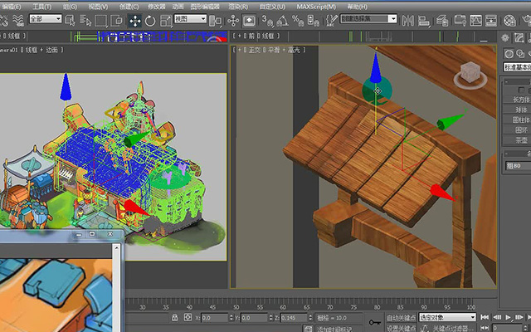The image size is (531, 332).
Task: Check the AutoGrid checkbox in Object Type
Action: click(x=521, y=90)
